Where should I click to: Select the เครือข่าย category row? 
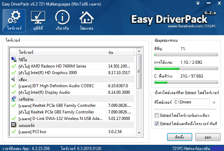tap(72, 99)
